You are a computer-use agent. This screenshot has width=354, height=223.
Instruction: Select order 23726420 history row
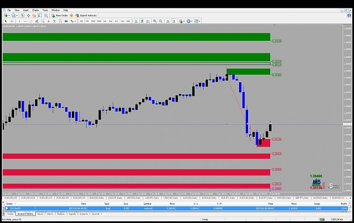coord(176,208)
